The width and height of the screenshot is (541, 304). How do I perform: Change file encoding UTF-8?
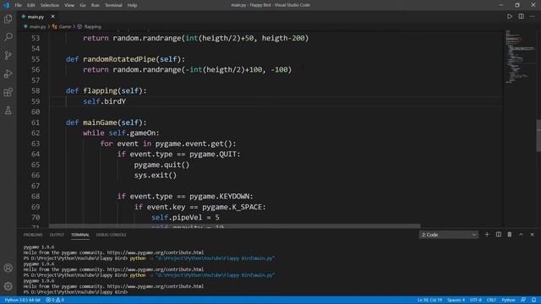tap(475, 300)
